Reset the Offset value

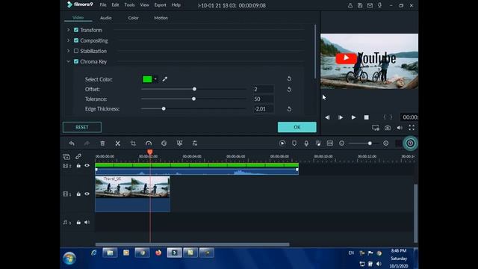point(289,90)
